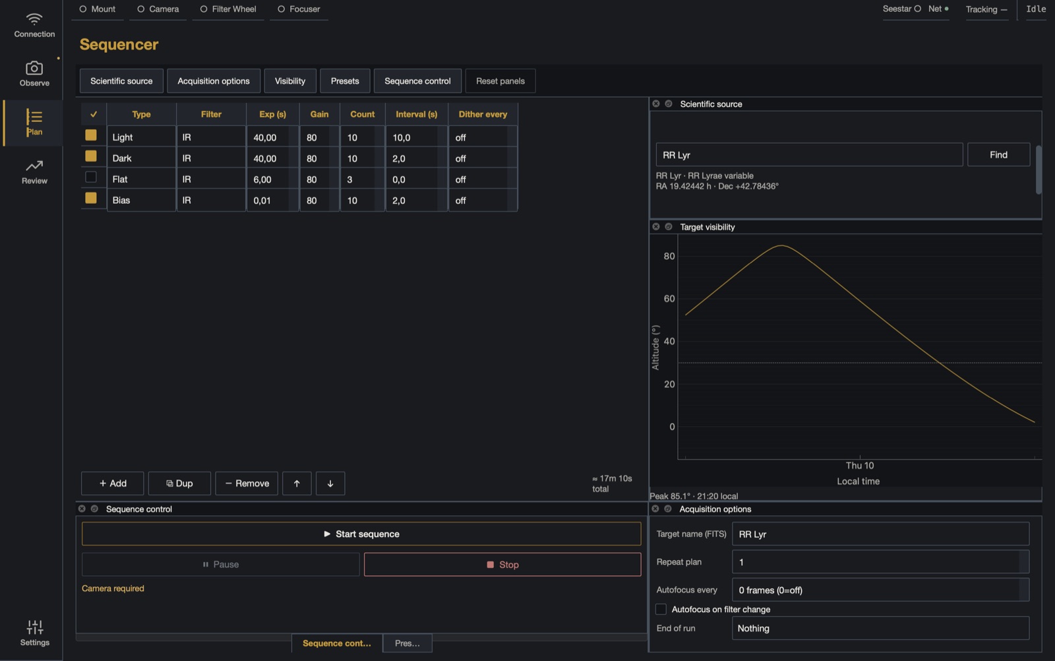
Task: Open the End of run dropdown
Action: click(x=880, y=628)
